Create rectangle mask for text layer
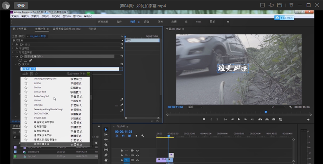Image resolution: width=323 pixels, height=164 pixels. click(x=25, y=61)
